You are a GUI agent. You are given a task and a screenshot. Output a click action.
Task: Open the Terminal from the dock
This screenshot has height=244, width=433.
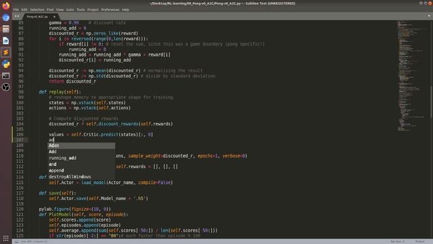[x=6, y=75]
